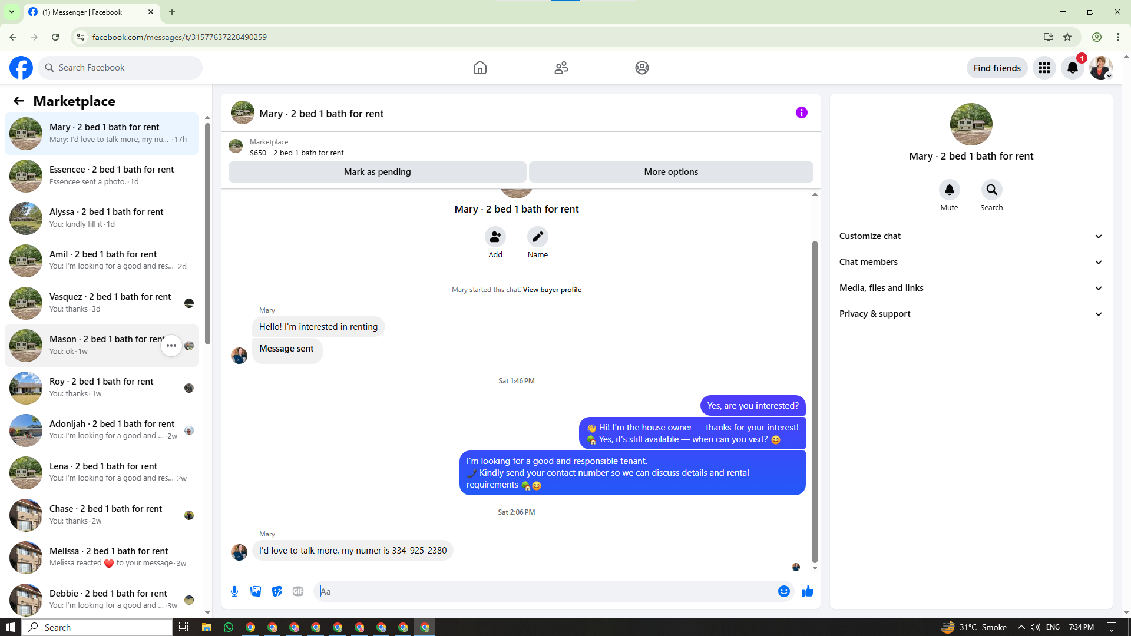Open the GIF picker

(298, 591)
